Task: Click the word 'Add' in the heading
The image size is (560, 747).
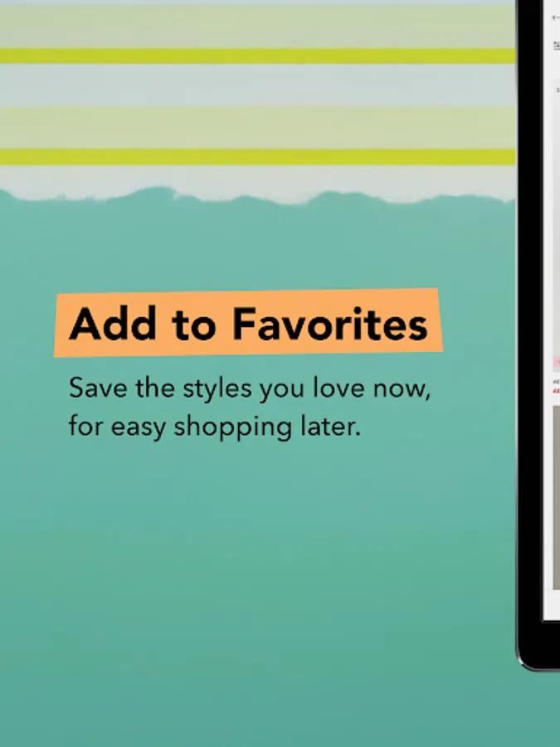Action: coord(113,324)
